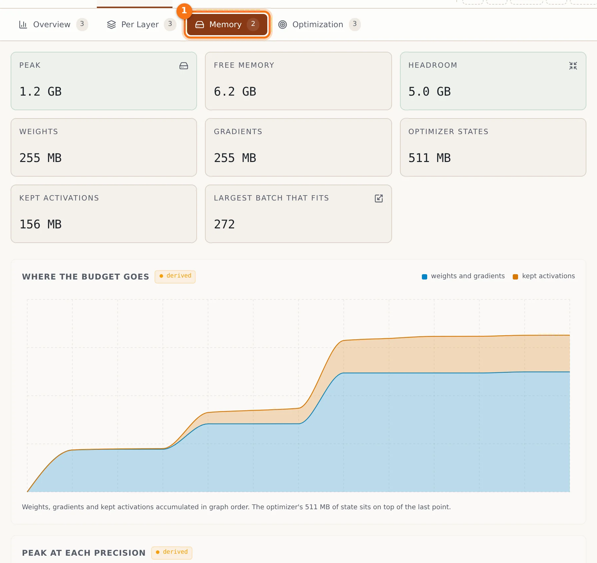Click the 'Kept Activations' card label
This screenshot has height=563, width=597.
(59, 198)
